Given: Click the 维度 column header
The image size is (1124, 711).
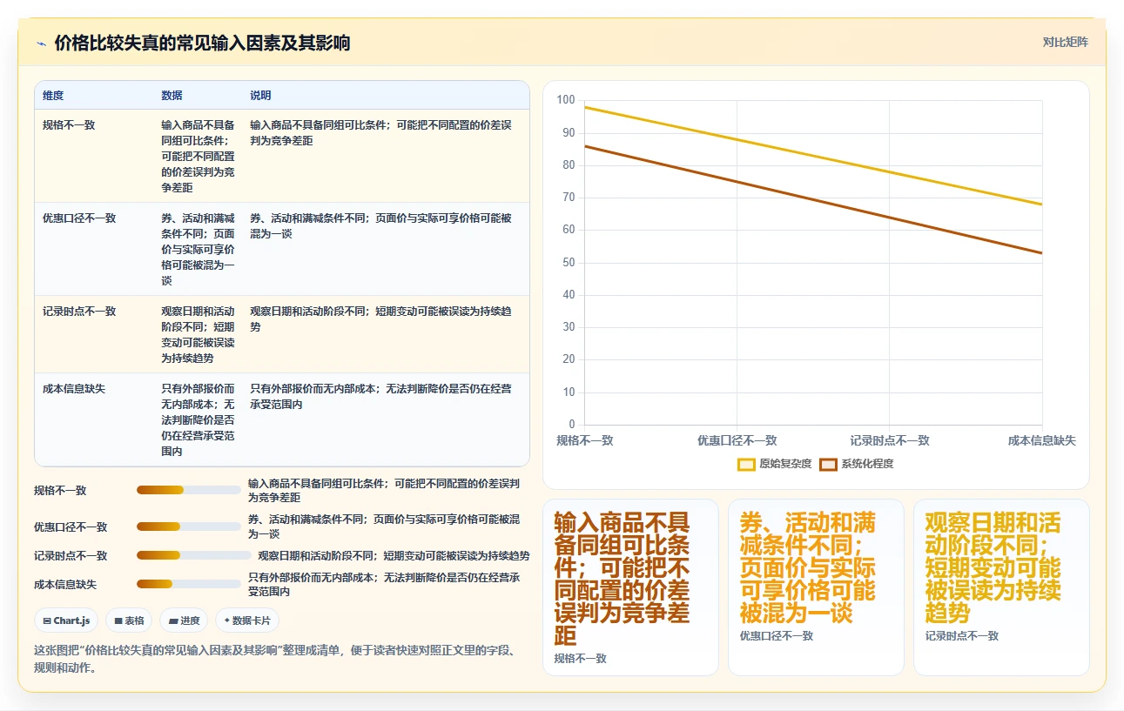Looking at the screenshot, I should click(x=53, y=96).
